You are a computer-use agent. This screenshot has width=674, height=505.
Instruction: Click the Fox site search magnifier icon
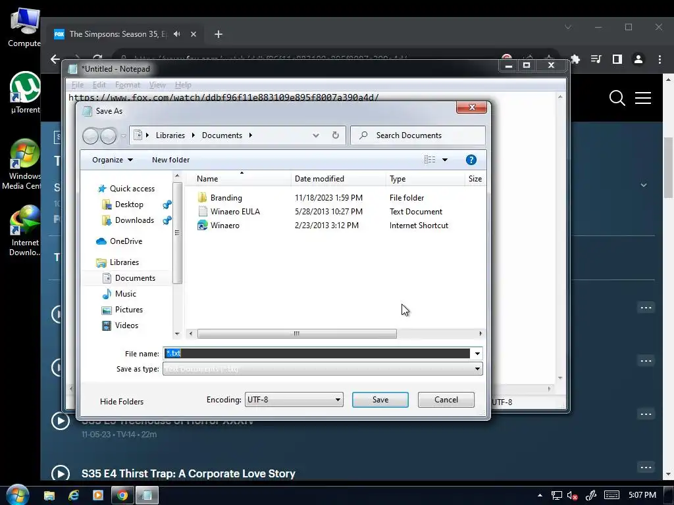coord(617,99)
